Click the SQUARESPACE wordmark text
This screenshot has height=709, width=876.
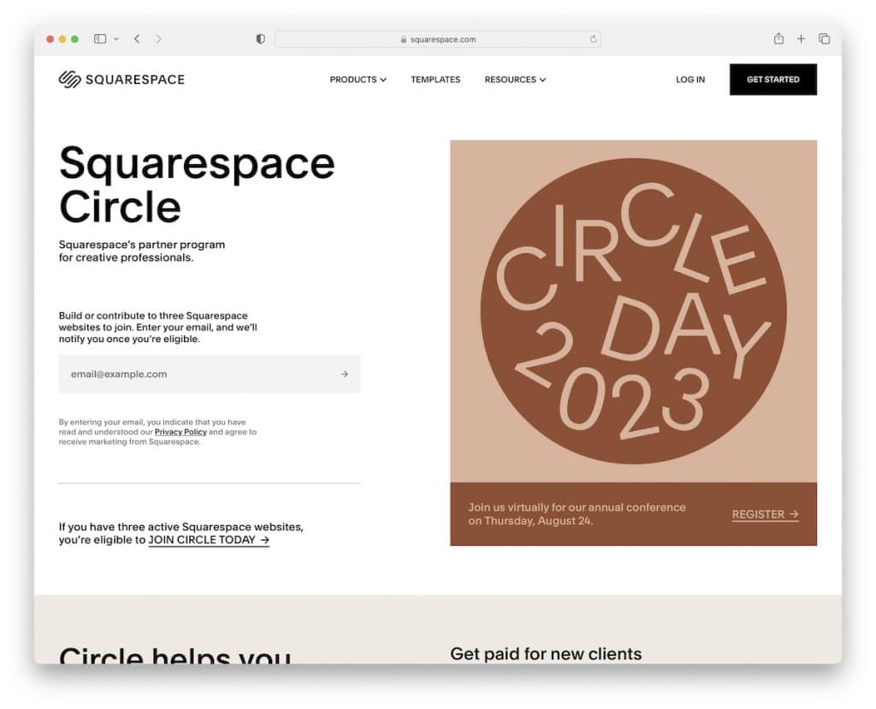pos(134,80)
